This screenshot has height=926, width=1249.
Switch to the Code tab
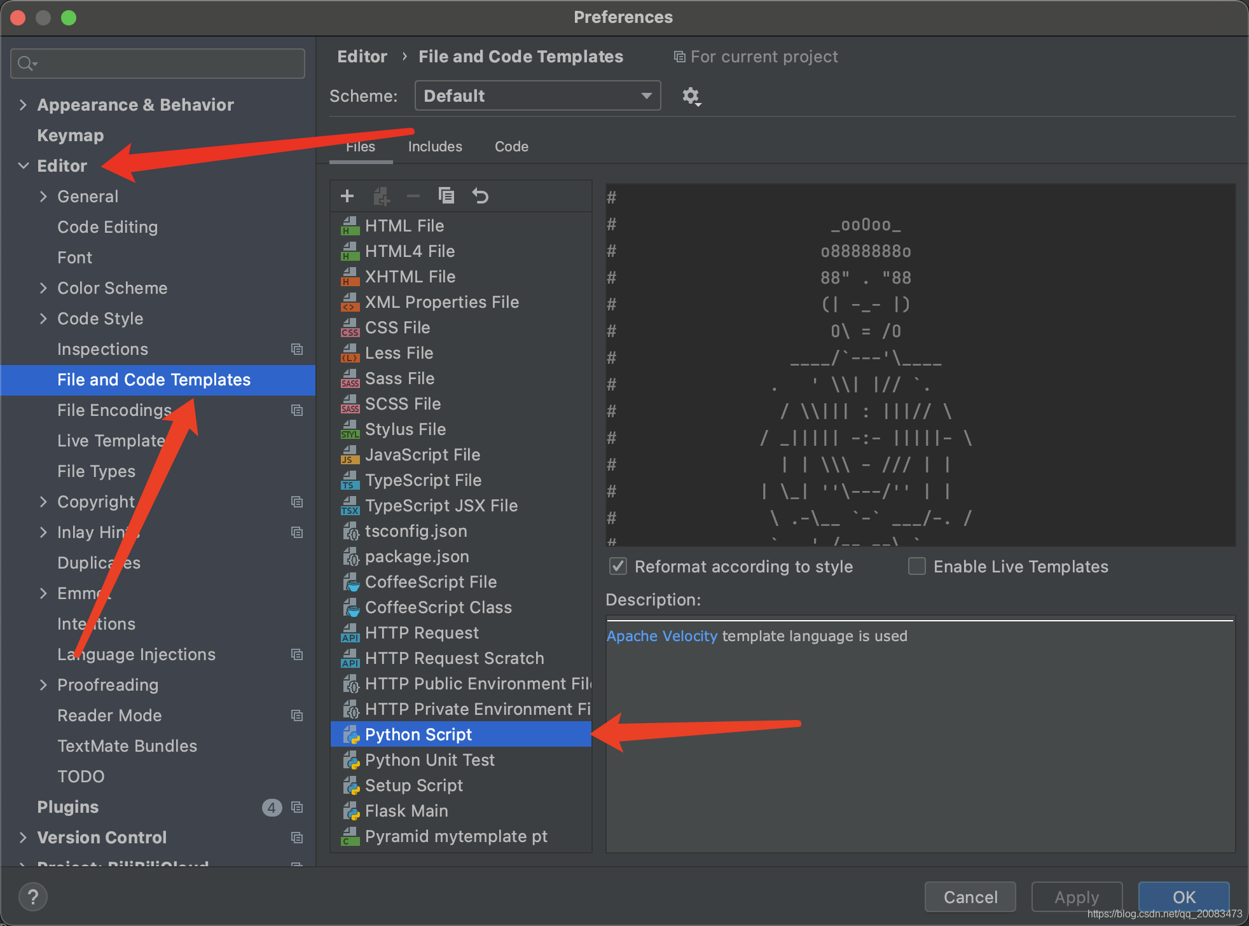[x=511, y=147]
